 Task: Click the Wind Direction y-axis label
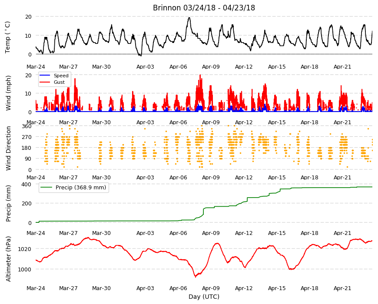click(8, 148)
